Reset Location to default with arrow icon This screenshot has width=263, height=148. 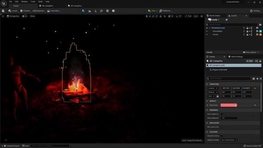point(255,88)
